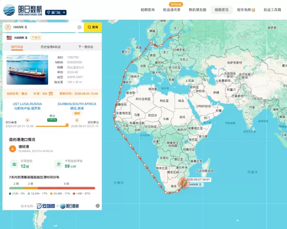
Task: Open the HAWK S ship photo thumbnail
Action: click(27, 70)
